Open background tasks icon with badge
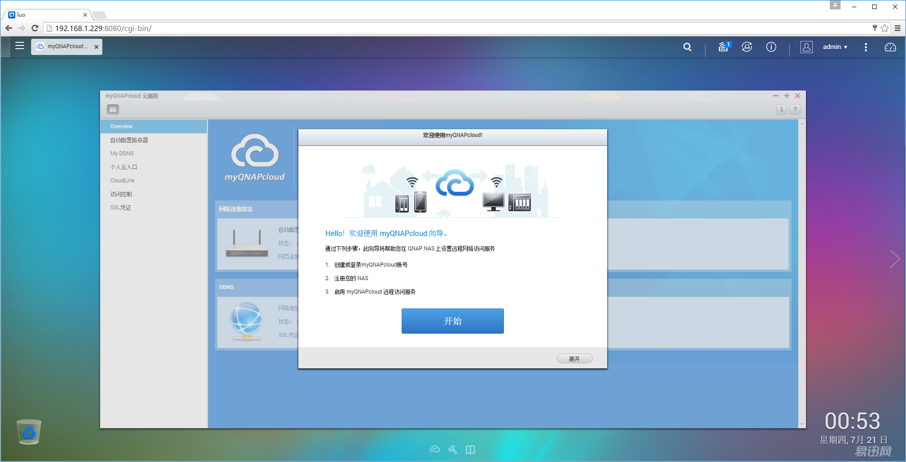This screenshot has height=462, width=906. (x=724, y=46)
